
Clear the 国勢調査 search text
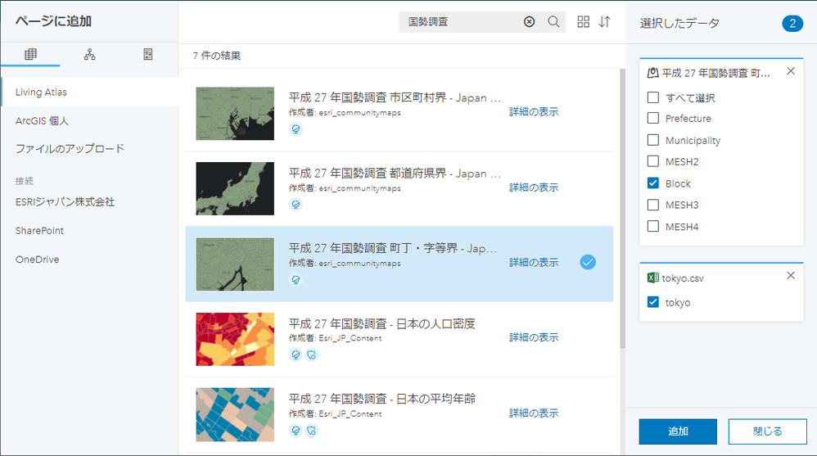click(529, 22)
